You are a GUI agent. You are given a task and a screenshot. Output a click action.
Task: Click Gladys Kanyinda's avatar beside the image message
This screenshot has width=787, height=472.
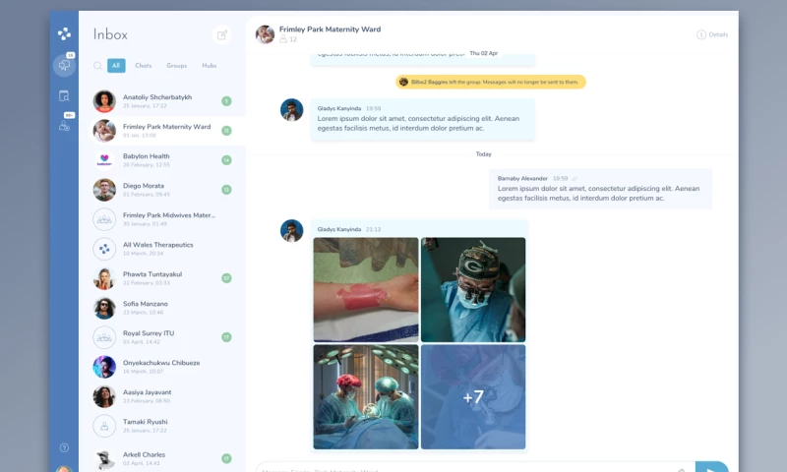(x=291, y=231)
